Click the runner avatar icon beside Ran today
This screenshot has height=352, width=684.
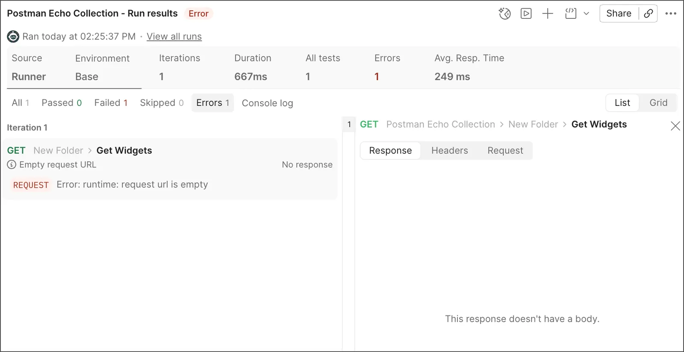(x=13, y=37)
